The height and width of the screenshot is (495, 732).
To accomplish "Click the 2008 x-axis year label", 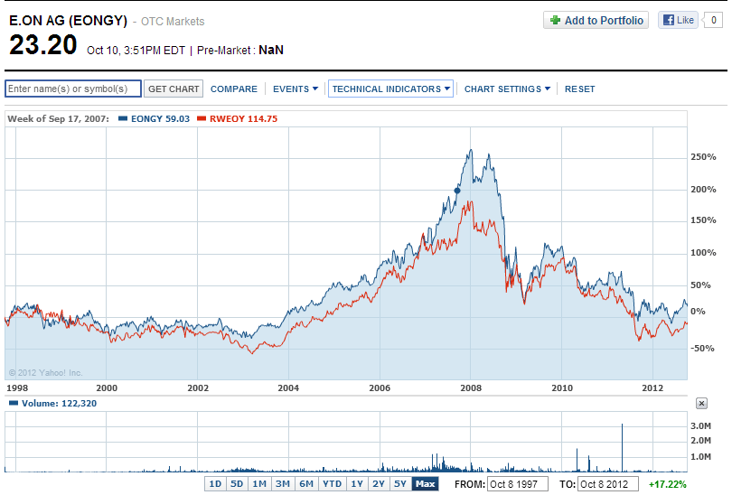I will [x=471, y=388].
